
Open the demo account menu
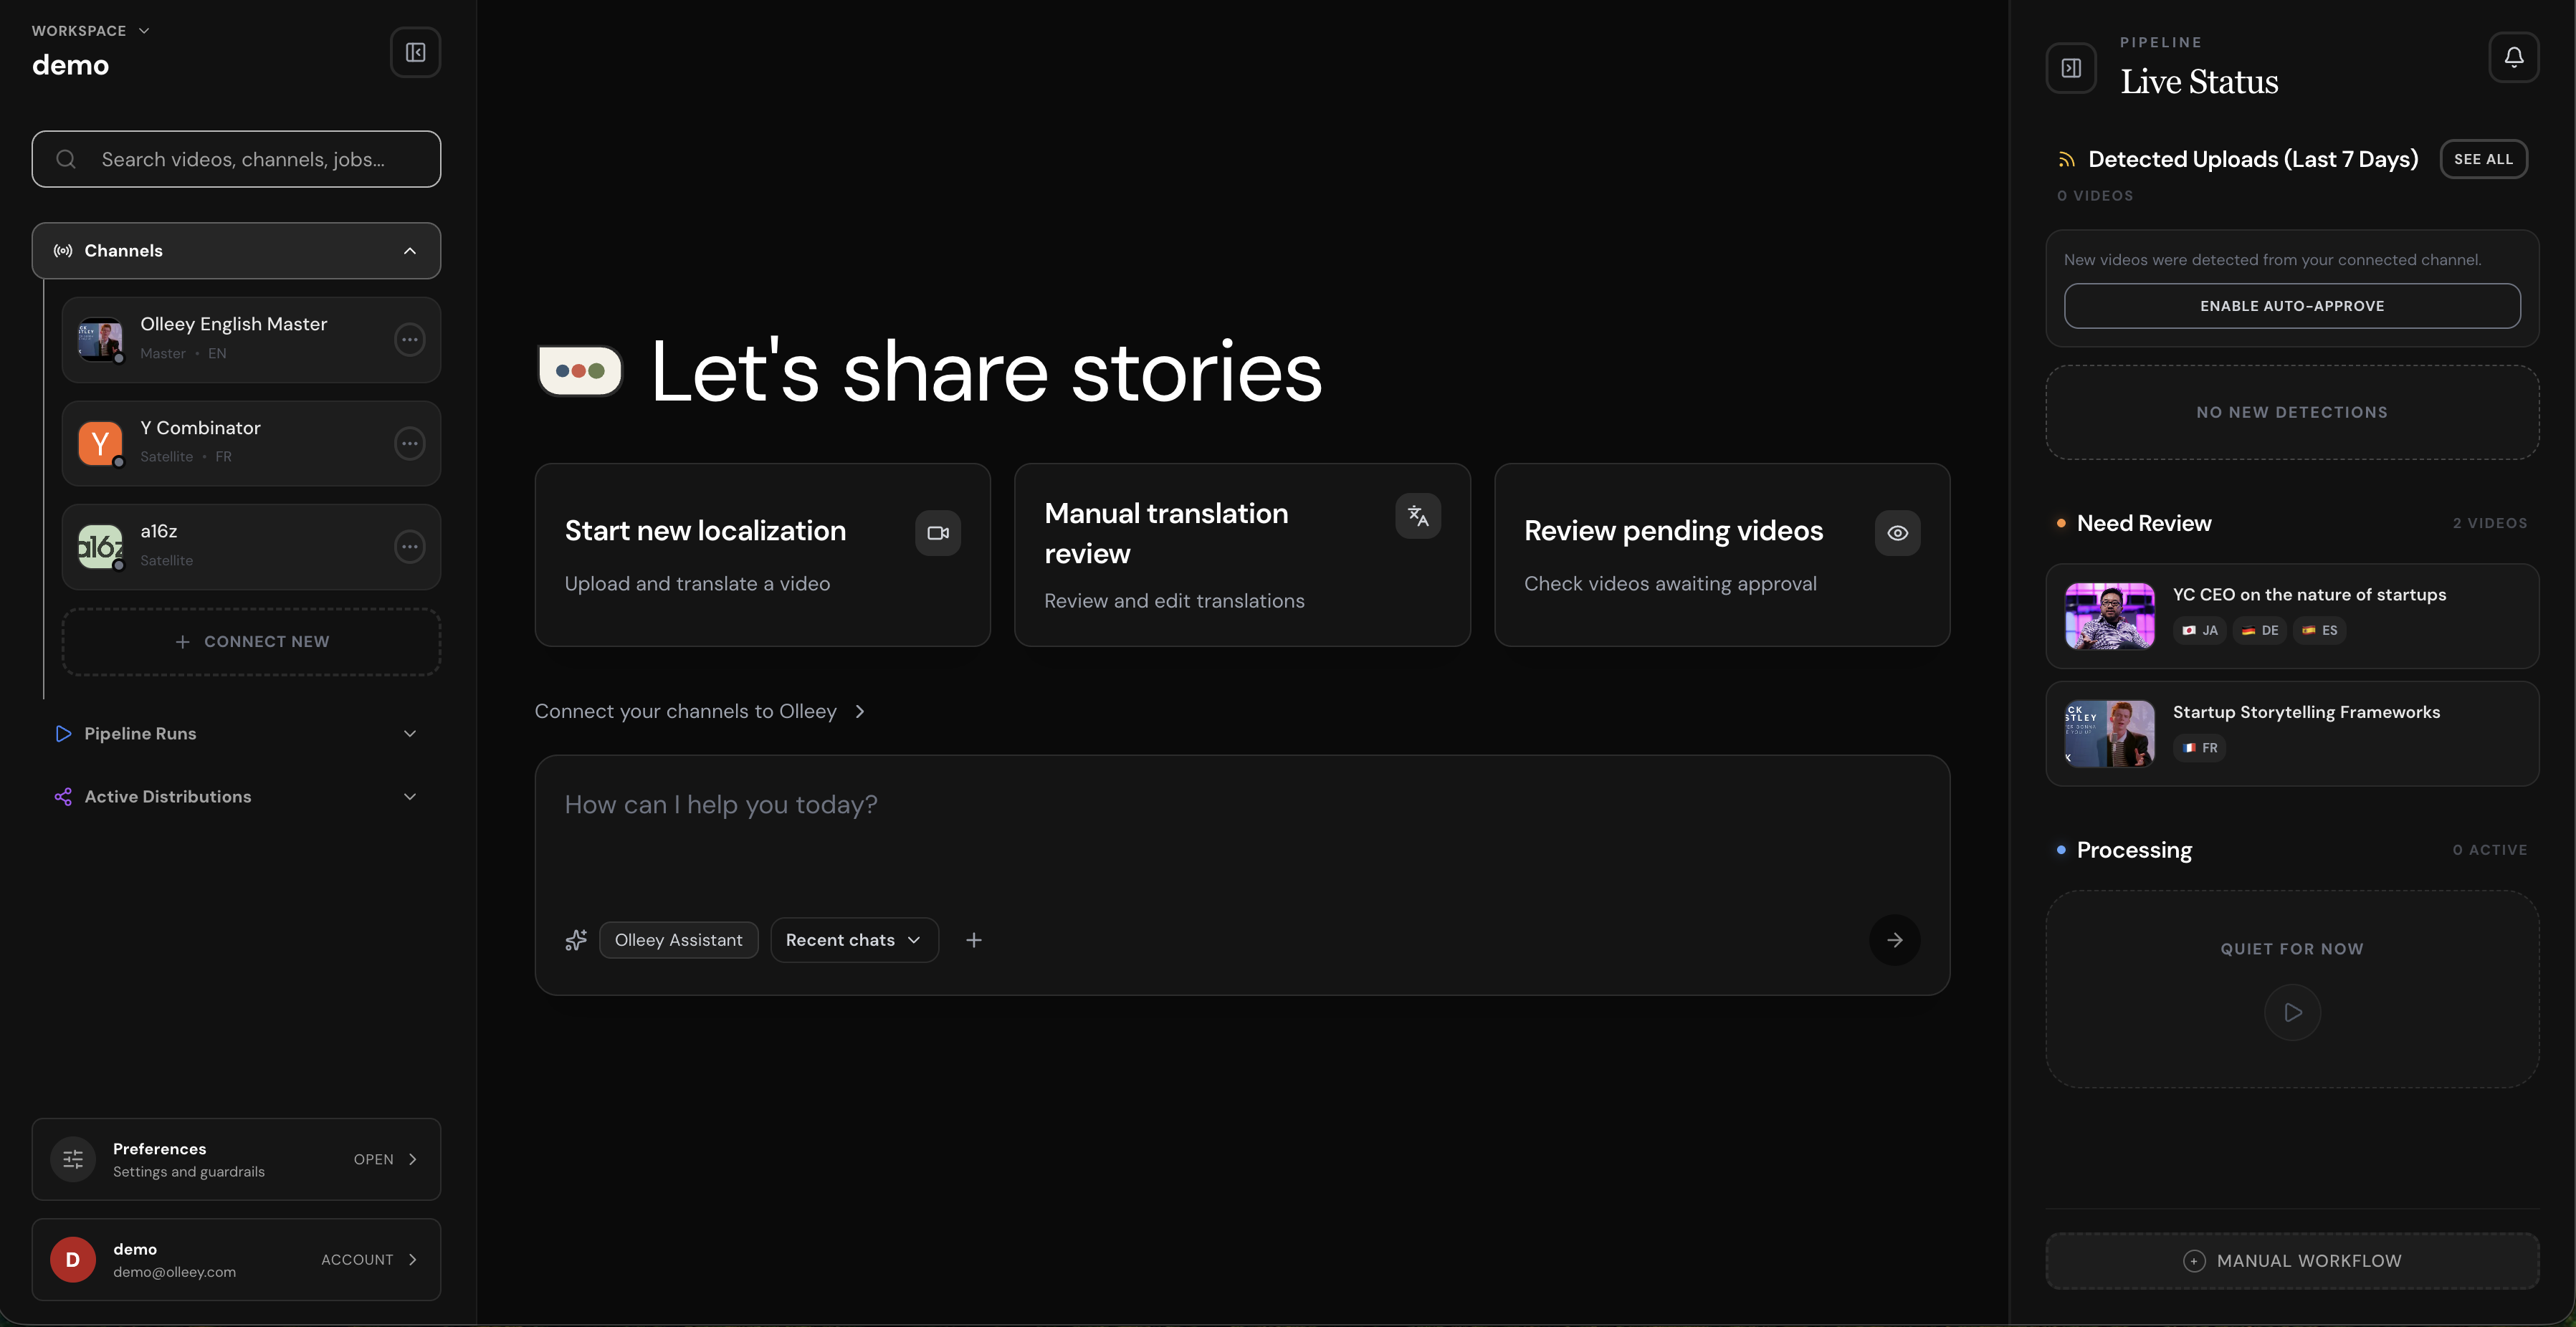coord(236,1259)
